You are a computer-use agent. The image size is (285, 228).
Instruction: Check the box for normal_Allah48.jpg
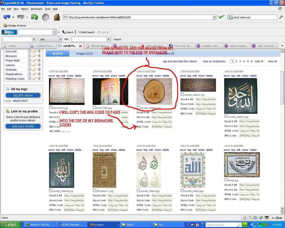pyautogui.click(x=51, y=191)
